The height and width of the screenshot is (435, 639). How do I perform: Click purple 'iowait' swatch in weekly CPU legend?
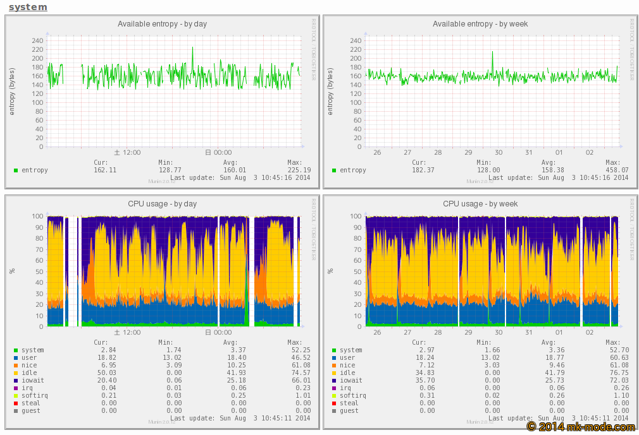coord(334,381)
